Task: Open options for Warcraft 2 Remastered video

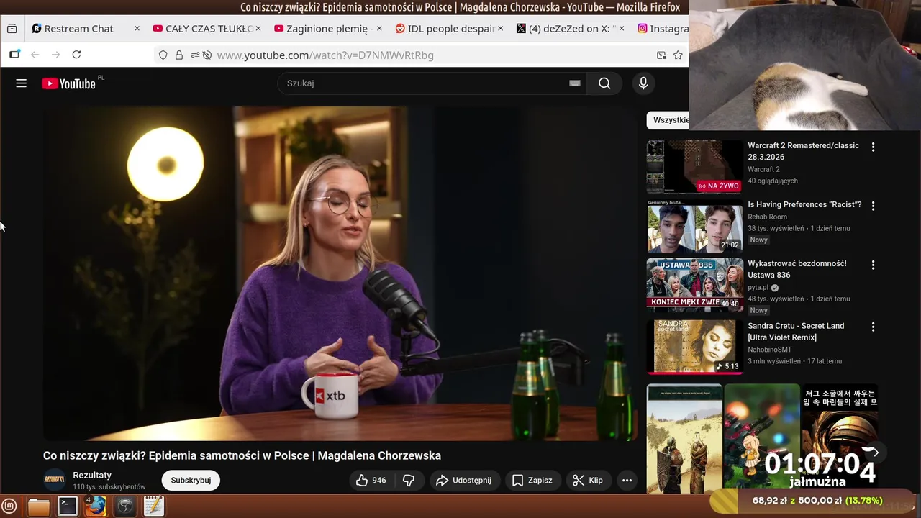Action: click(873, 147)
